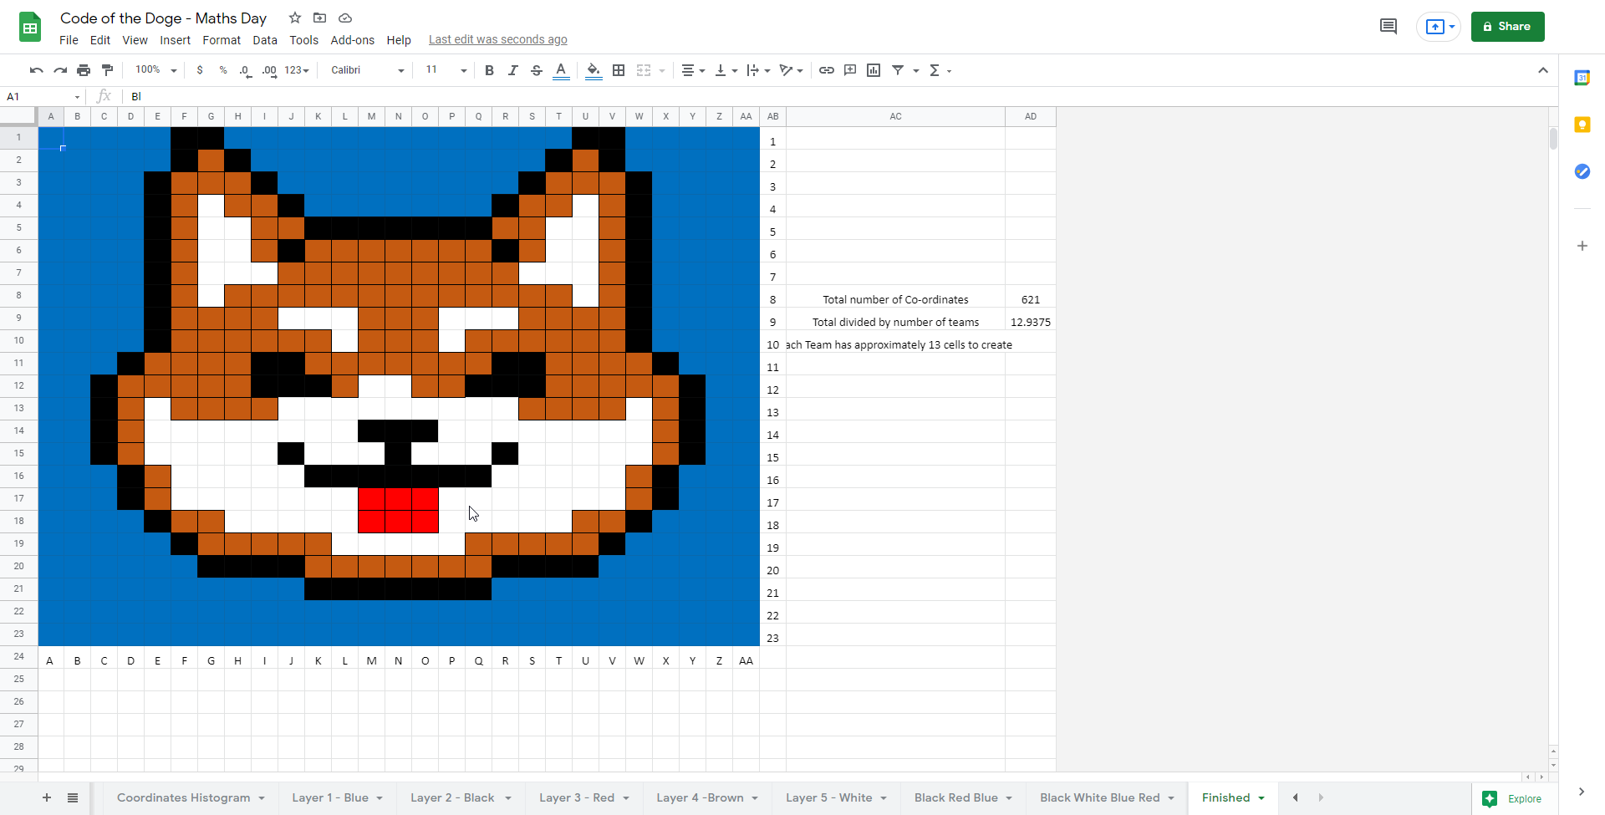1605x815 pixels.
Task: Open the Help menu
Action: 399,40
